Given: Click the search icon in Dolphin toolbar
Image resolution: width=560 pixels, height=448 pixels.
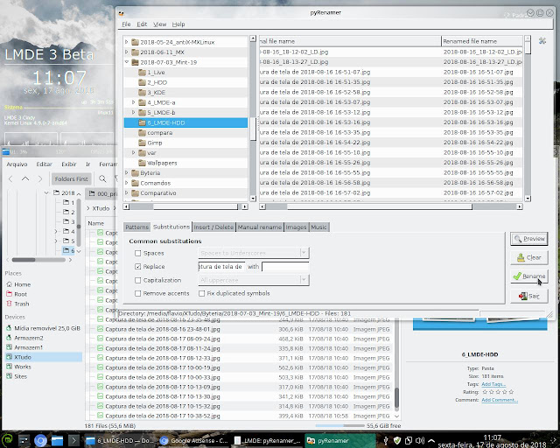Looking at the screenshot, I should point(102,178).
